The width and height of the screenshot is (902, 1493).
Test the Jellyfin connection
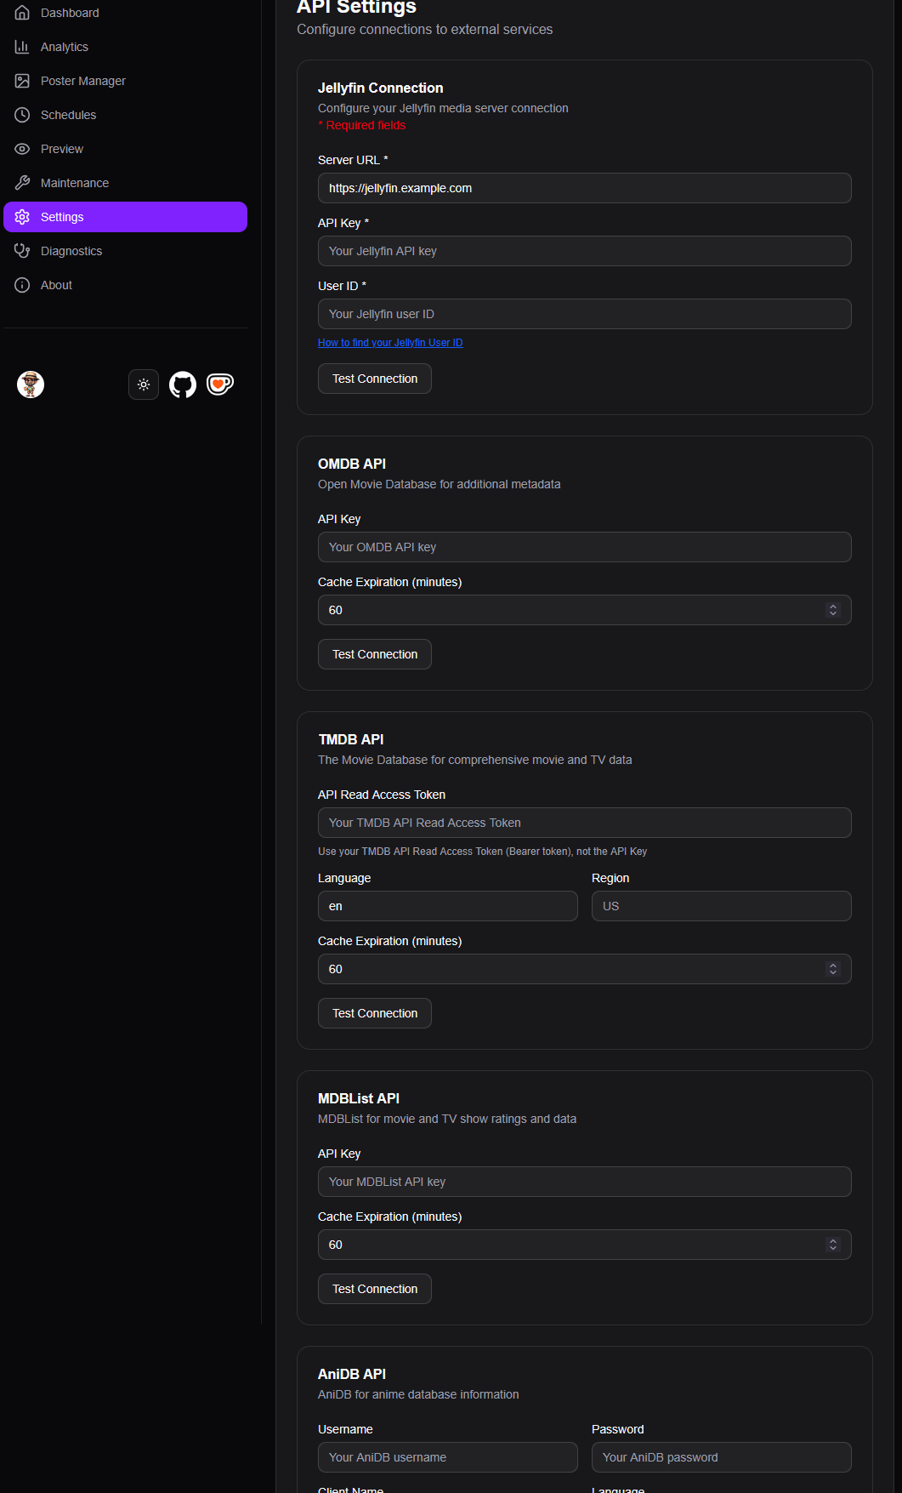click(x=375, y=379)
